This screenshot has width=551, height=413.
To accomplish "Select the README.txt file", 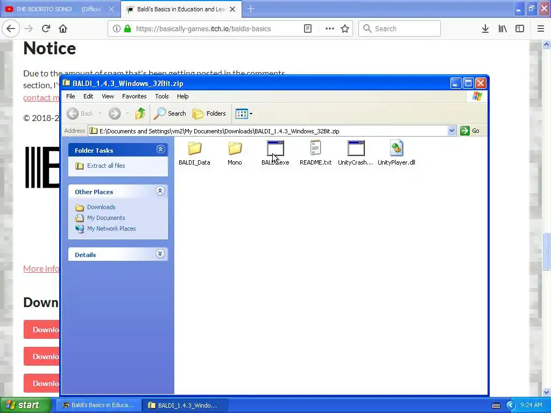I will (x=315, y=153).
